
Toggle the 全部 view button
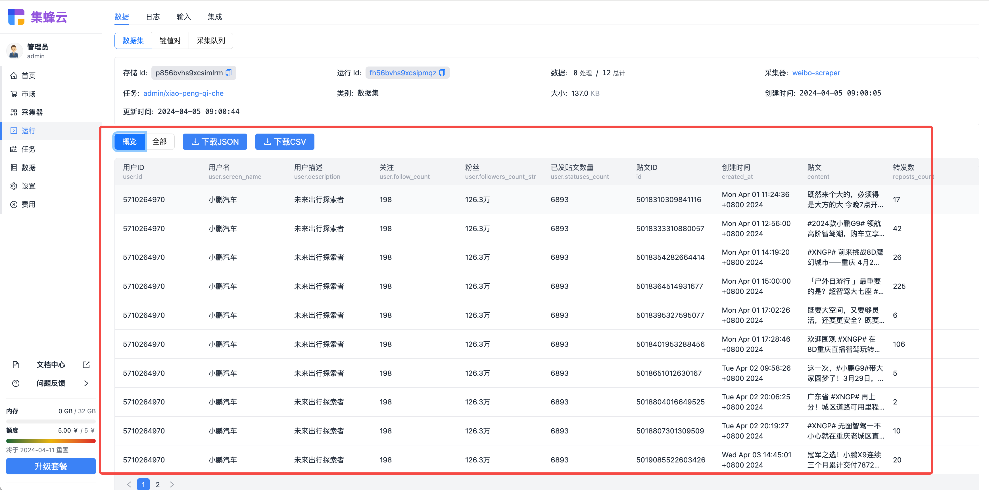159,142
